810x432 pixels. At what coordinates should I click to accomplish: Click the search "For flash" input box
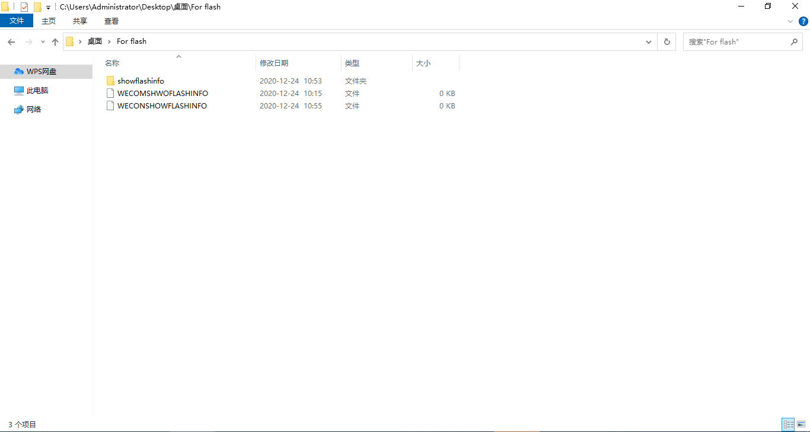735,42
